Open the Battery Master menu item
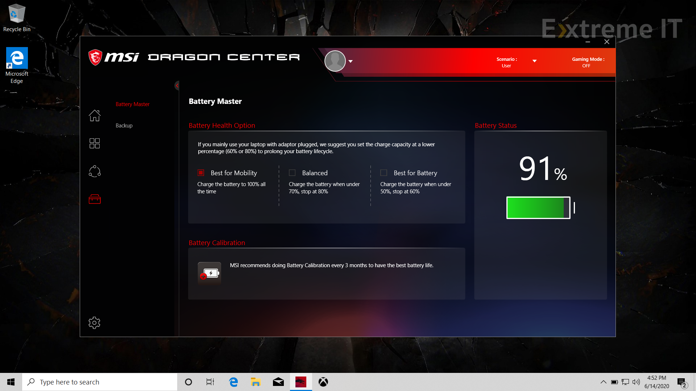696x391 pixels. point(132,104)
